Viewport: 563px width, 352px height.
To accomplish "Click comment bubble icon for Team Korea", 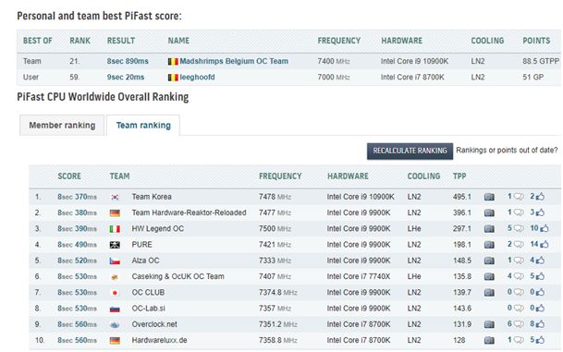I will point(519,197).
